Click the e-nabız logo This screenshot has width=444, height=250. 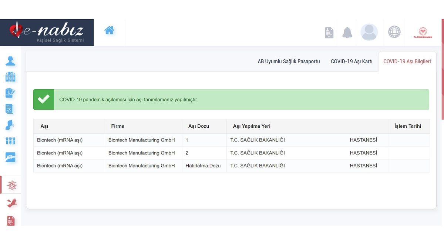[47, 32]
